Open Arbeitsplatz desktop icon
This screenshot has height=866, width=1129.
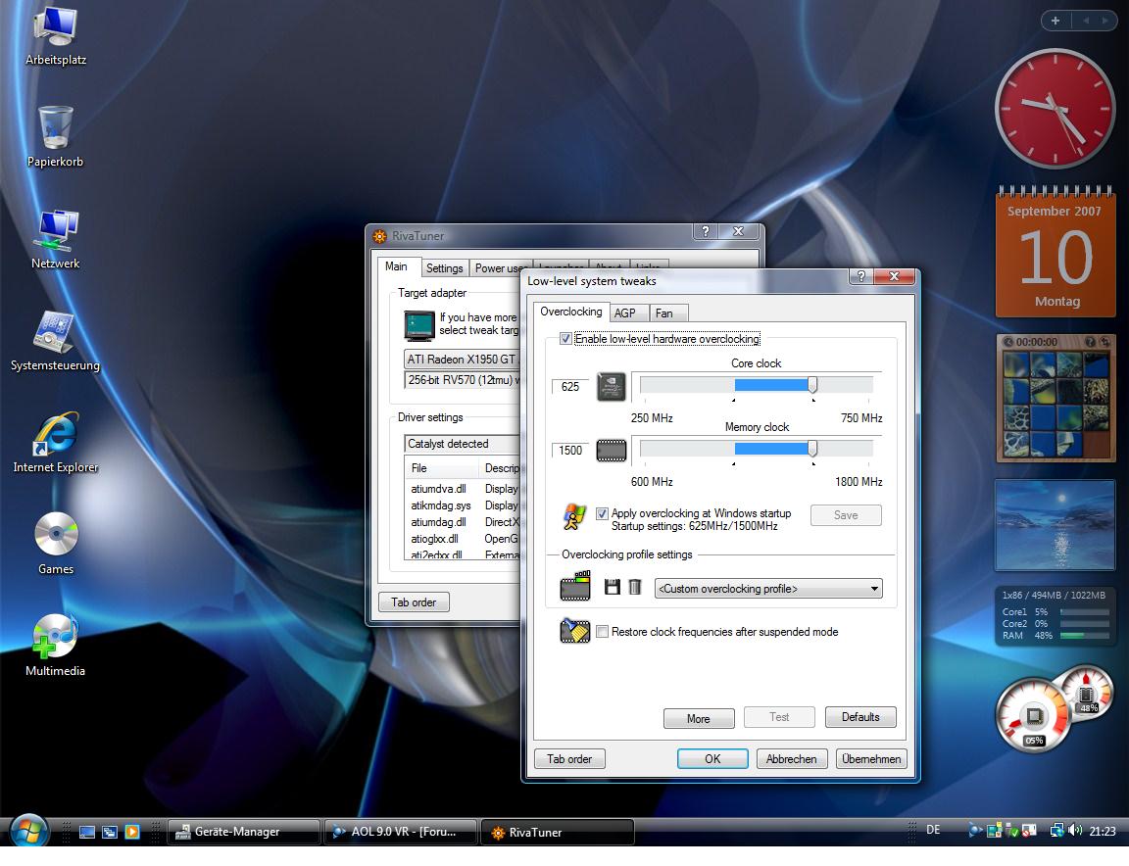pyautogui.click(x=56, y=36)
